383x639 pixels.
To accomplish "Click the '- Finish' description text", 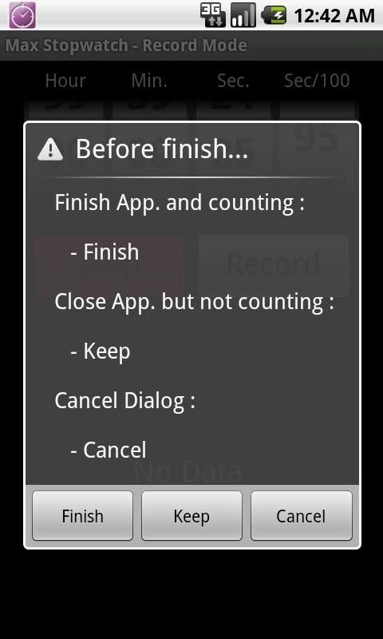I will tap(105, 252).
